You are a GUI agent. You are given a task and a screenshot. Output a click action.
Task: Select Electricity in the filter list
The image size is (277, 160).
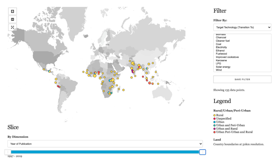point(221,47)
